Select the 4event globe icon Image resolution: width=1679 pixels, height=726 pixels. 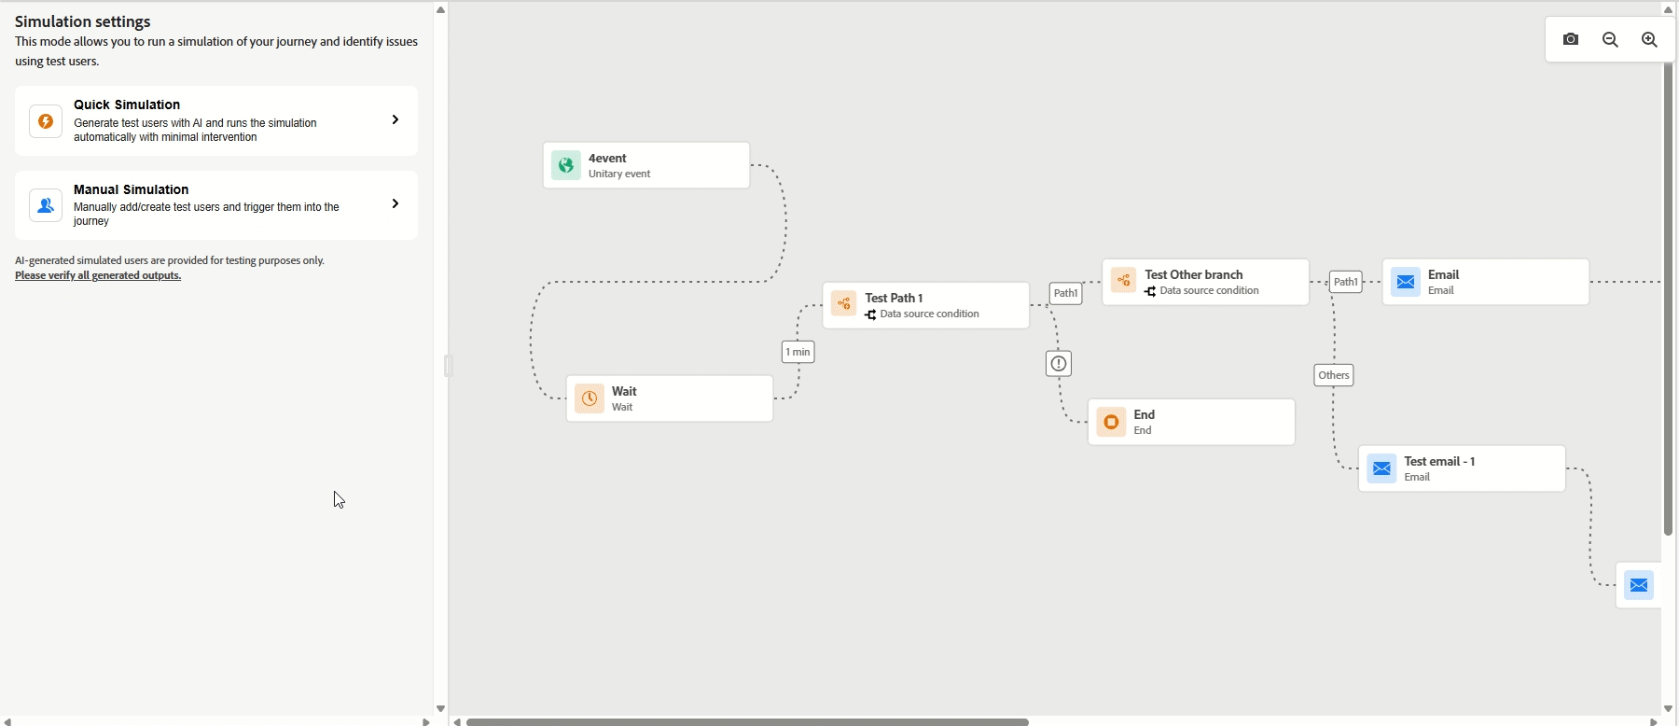[x=566, y=165]
